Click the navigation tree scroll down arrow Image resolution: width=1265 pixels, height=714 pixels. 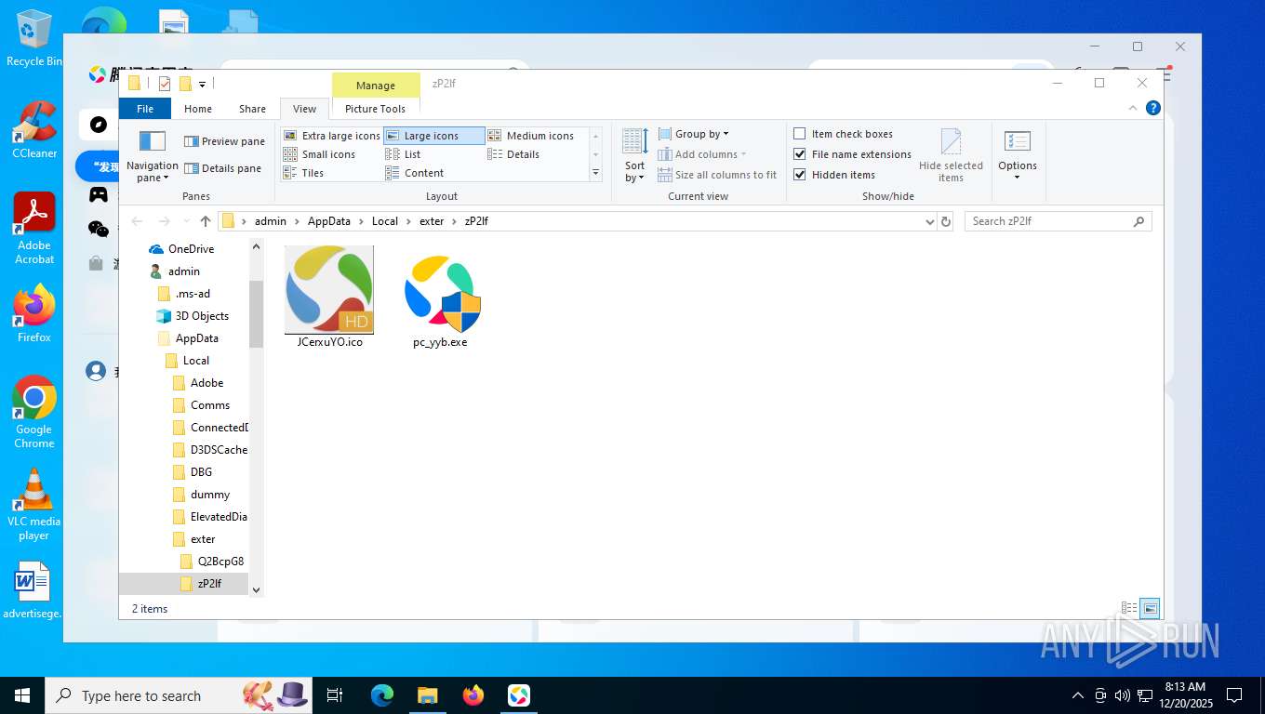pyautogui.click(x=257, y=589)
